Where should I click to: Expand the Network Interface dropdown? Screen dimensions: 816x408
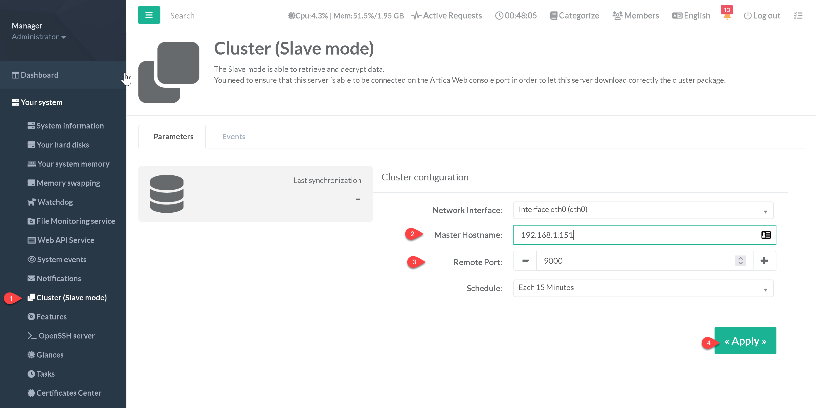coord(643,210)
